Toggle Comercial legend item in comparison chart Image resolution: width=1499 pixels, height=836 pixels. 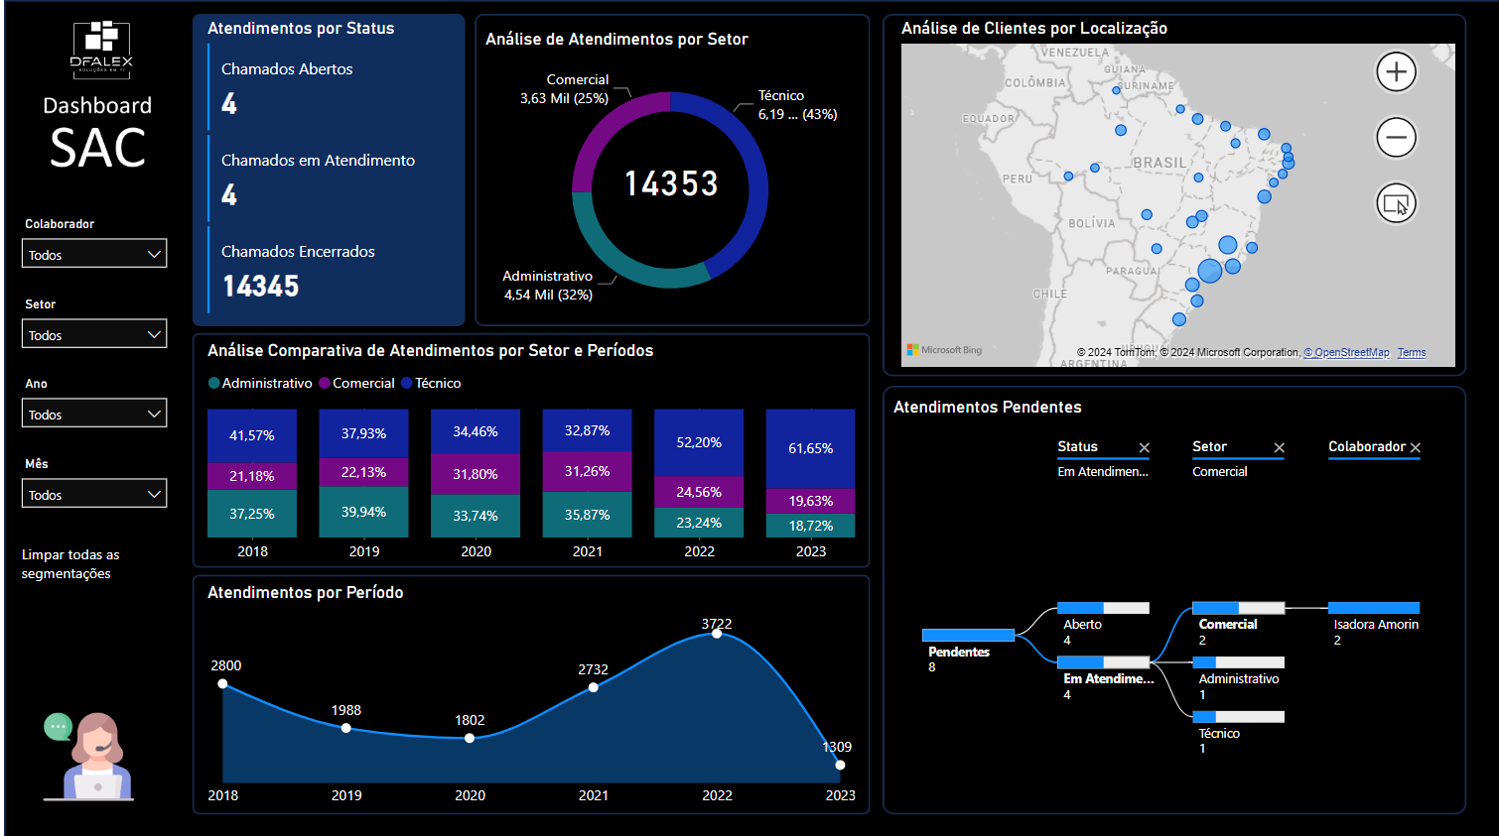click(x=356, y=383)
